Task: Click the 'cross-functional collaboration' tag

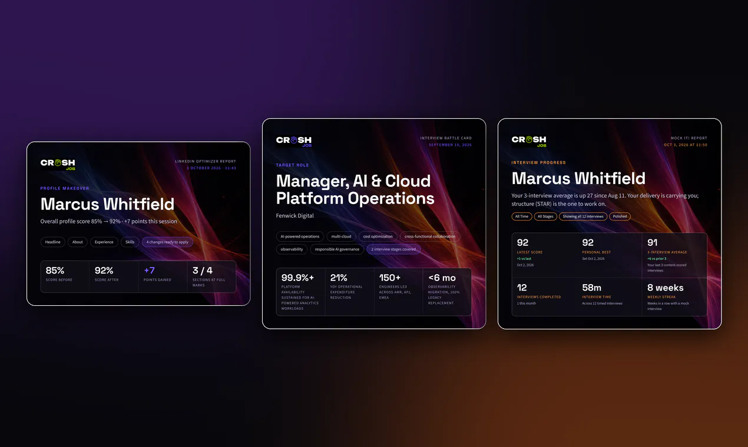Action: point(430,236)
